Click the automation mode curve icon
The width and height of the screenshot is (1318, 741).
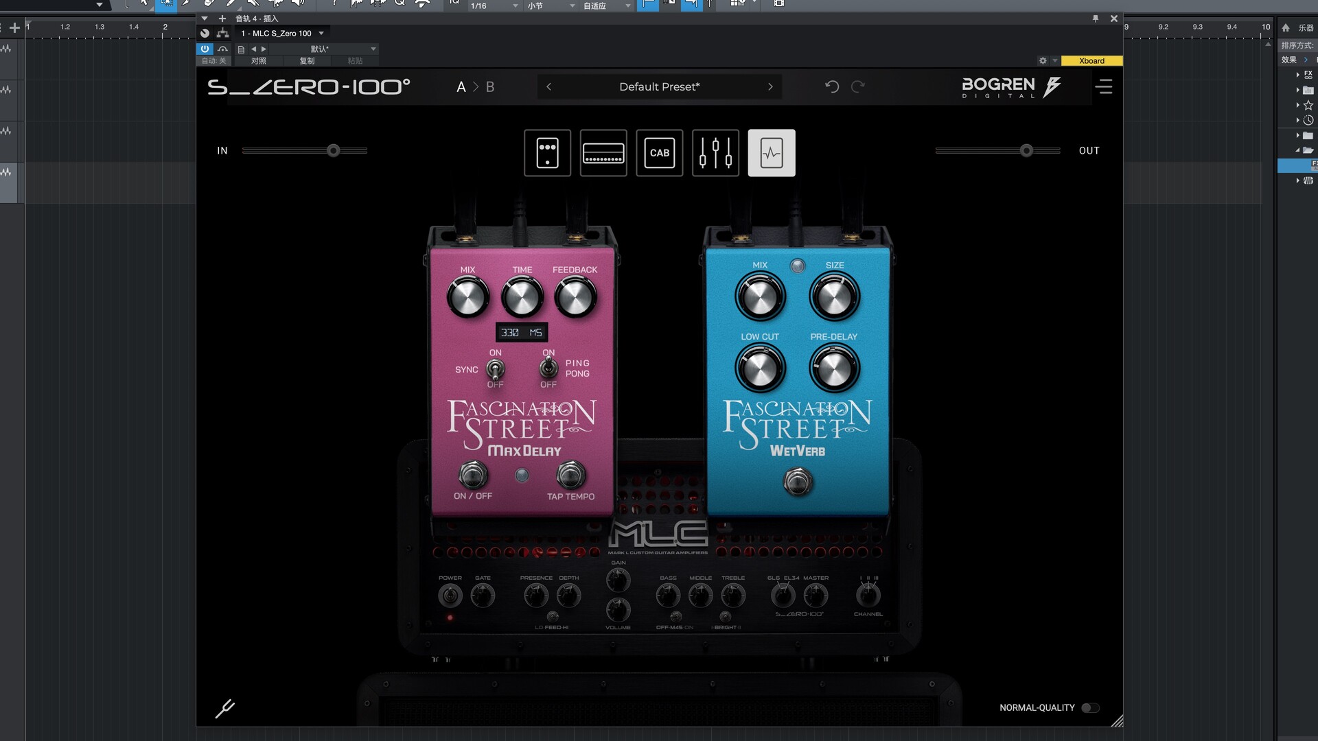222,49
